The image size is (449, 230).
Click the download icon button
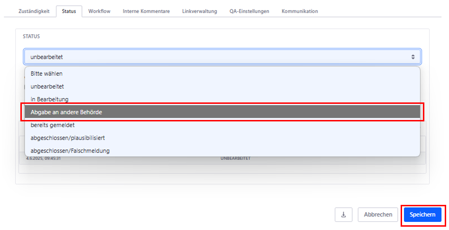[x=343, y=214]
